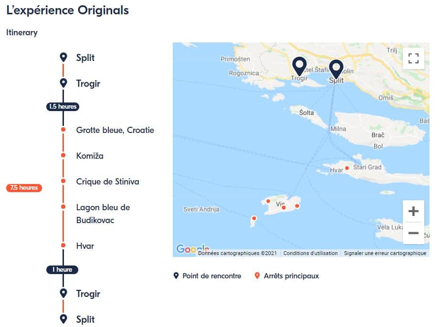Open Conditions d'utilisation link
This screenshot has width=441, height=327.
point(310,253)
